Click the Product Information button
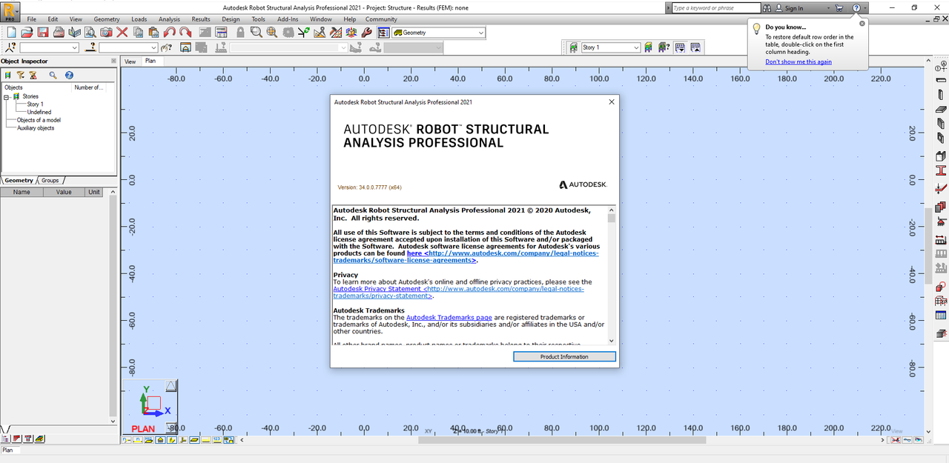Screen dimensions: 949x463 click(564, 356)
